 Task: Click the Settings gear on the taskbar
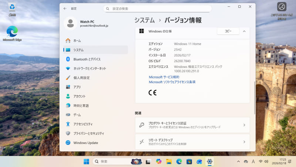point(209,161)
